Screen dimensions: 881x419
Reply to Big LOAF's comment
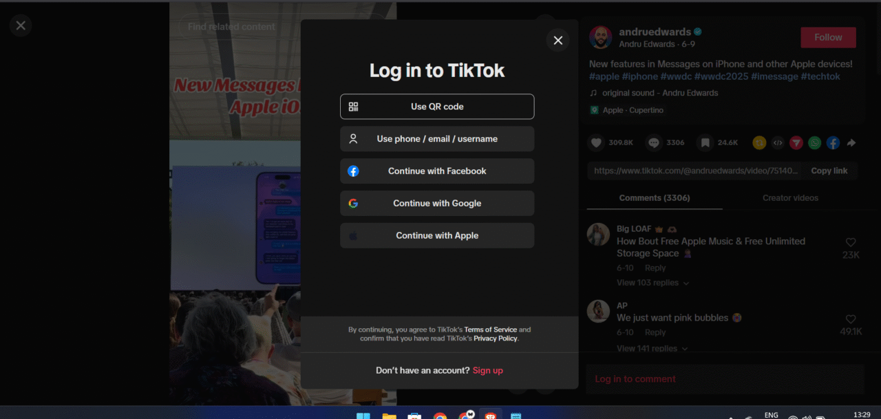(655, 268)
